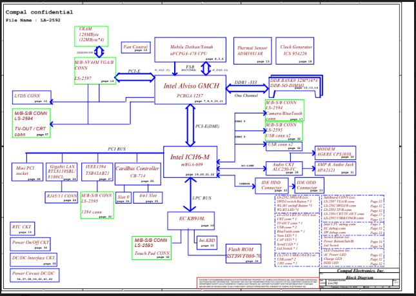Click the 'PCI-E(DMI)' label
Viewport: 416px width, 296px height.
coord(207,126)
